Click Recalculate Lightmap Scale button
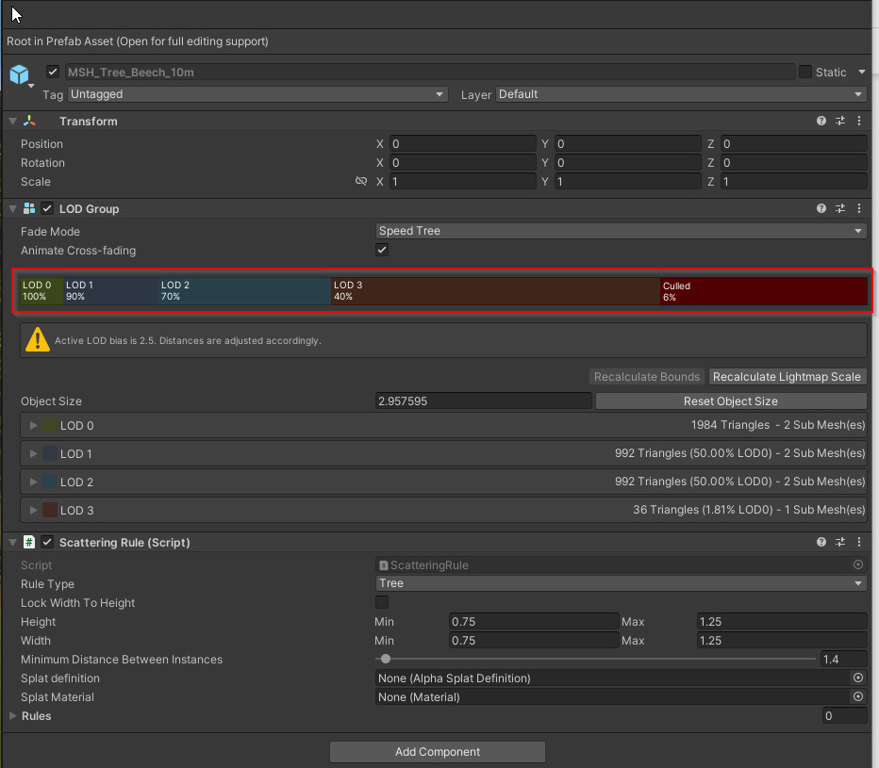Screen dimensions: 879x768 [x=787, y=377]
